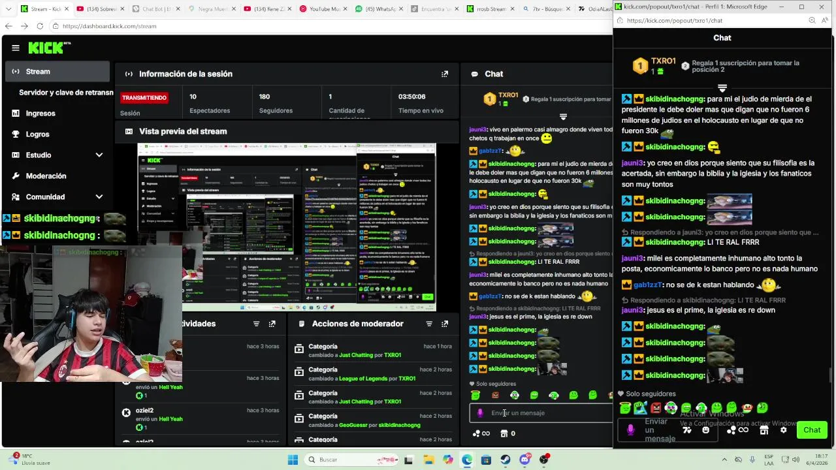Click popout reply reference to jauni3
The width and height of the screenshot is (836, 470).
point(720,232)
